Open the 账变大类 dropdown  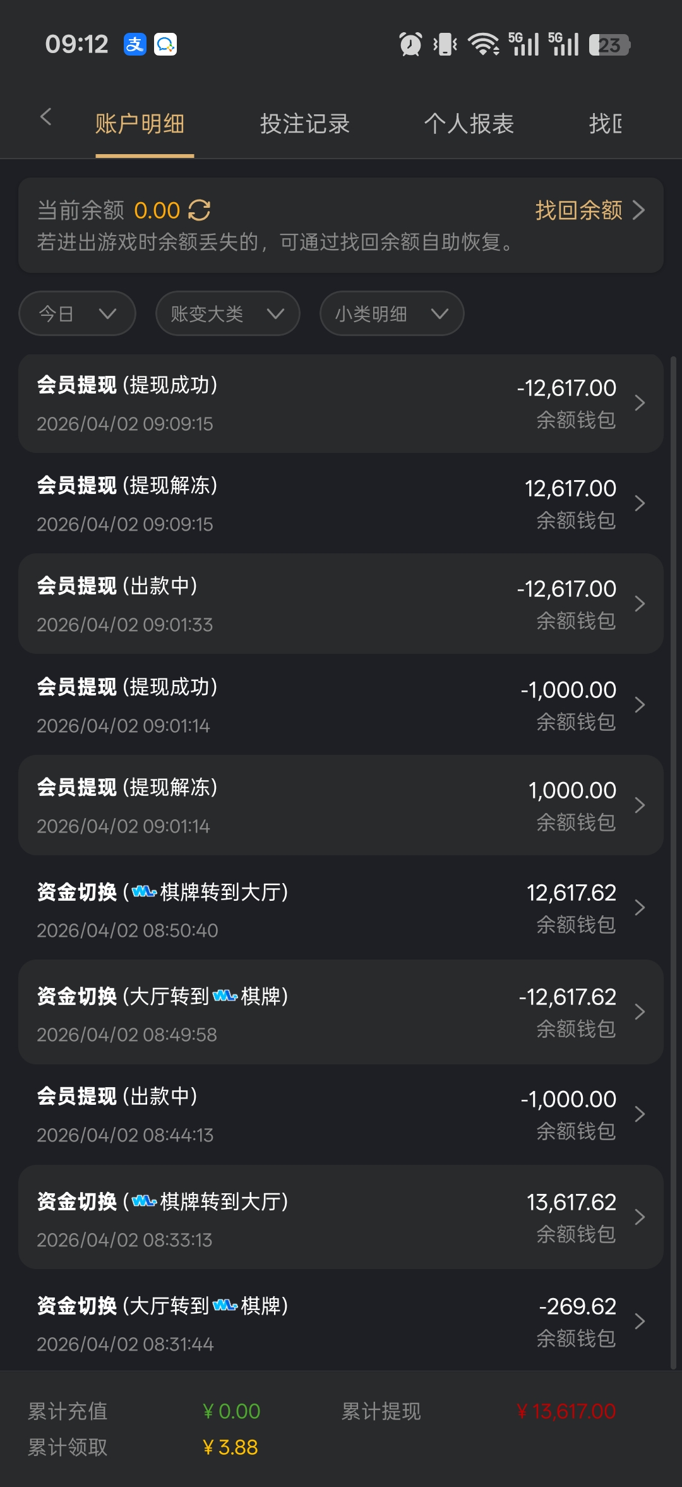(227, 313)
